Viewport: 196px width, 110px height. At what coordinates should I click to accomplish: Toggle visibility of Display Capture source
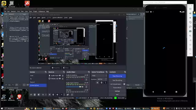point(60,79)
